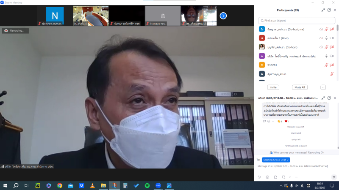Open the Zoom app icon on the taskbar
Screen dimensions: 339x190
pos(158,185)
